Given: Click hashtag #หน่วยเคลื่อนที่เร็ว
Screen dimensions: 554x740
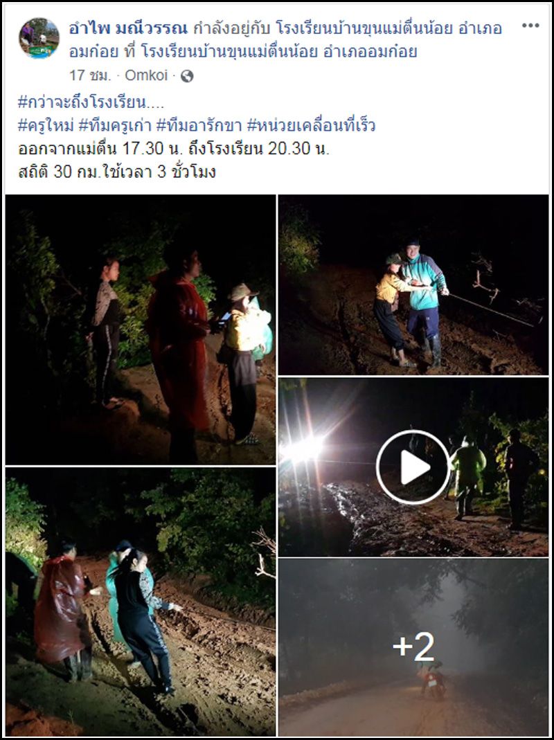Looking at the screenshot, I should [311, 125].
